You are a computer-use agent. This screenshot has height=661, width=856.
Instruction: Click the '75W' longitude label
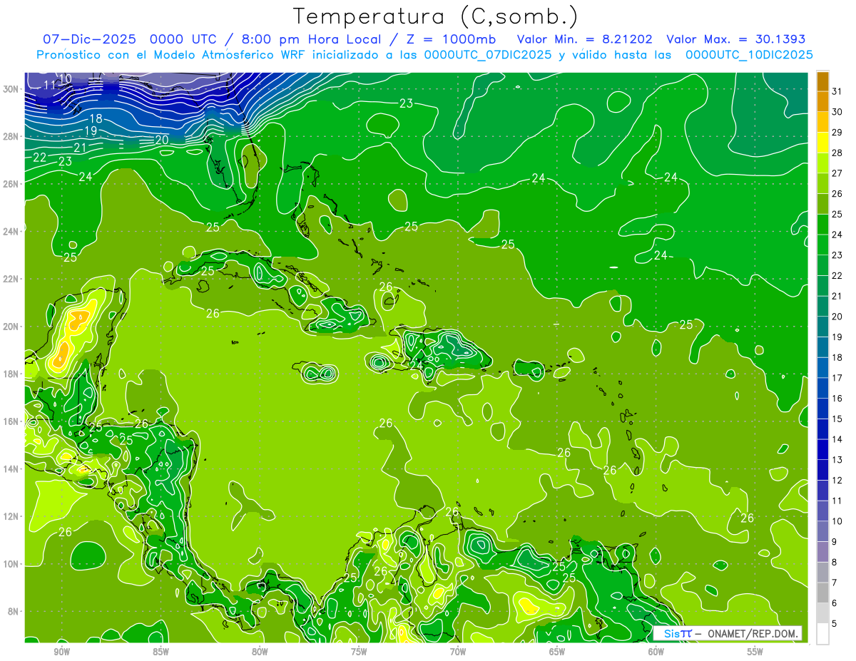(x=359, y=652)
